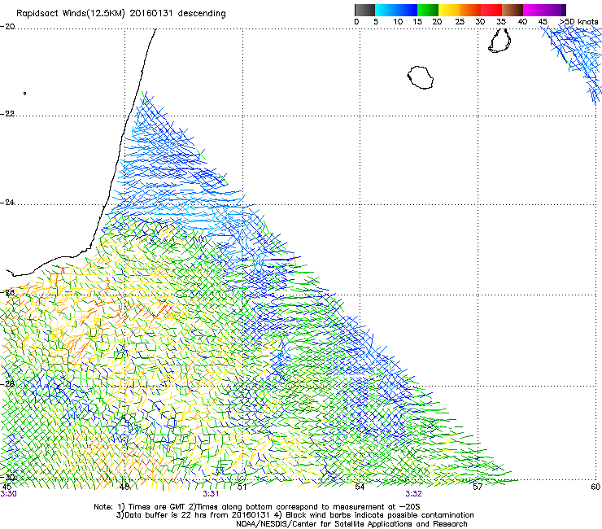602x529 pixels.
Task: Click the '-30' latitude label
Action: click(7, 478)
